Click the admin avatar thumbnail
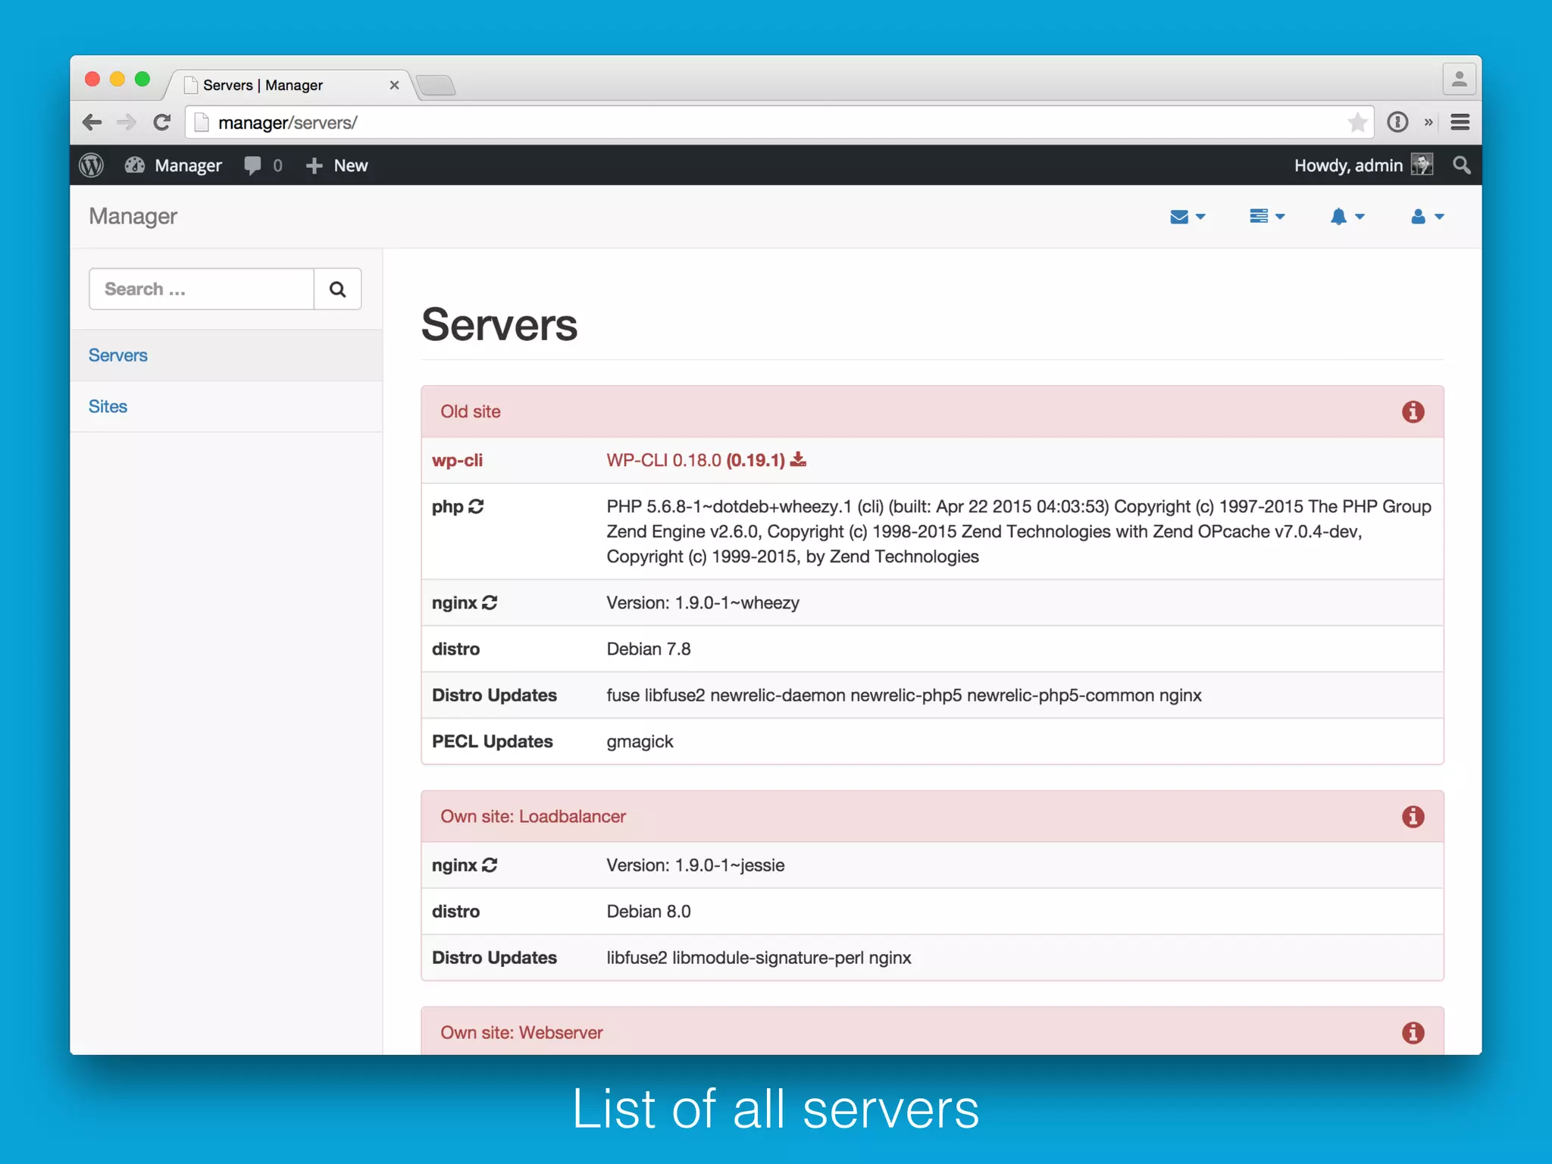The image size is (1552, 1164). (1422, 165)
